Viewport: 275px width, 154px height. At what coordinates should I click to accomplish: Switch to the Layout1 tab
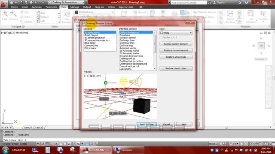pos(28,127)
